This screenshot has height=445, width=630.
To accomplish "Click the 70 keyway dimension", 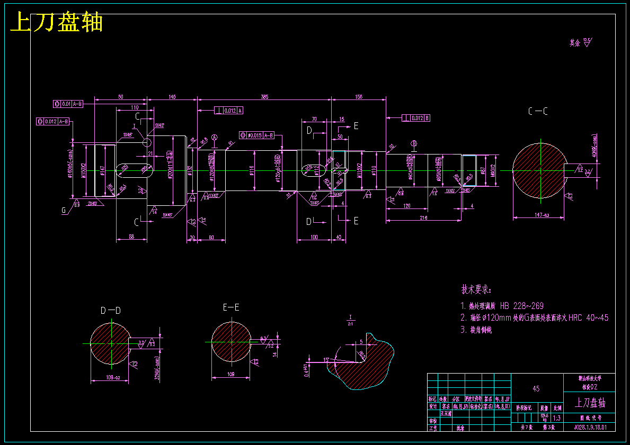I will point(314,119).
